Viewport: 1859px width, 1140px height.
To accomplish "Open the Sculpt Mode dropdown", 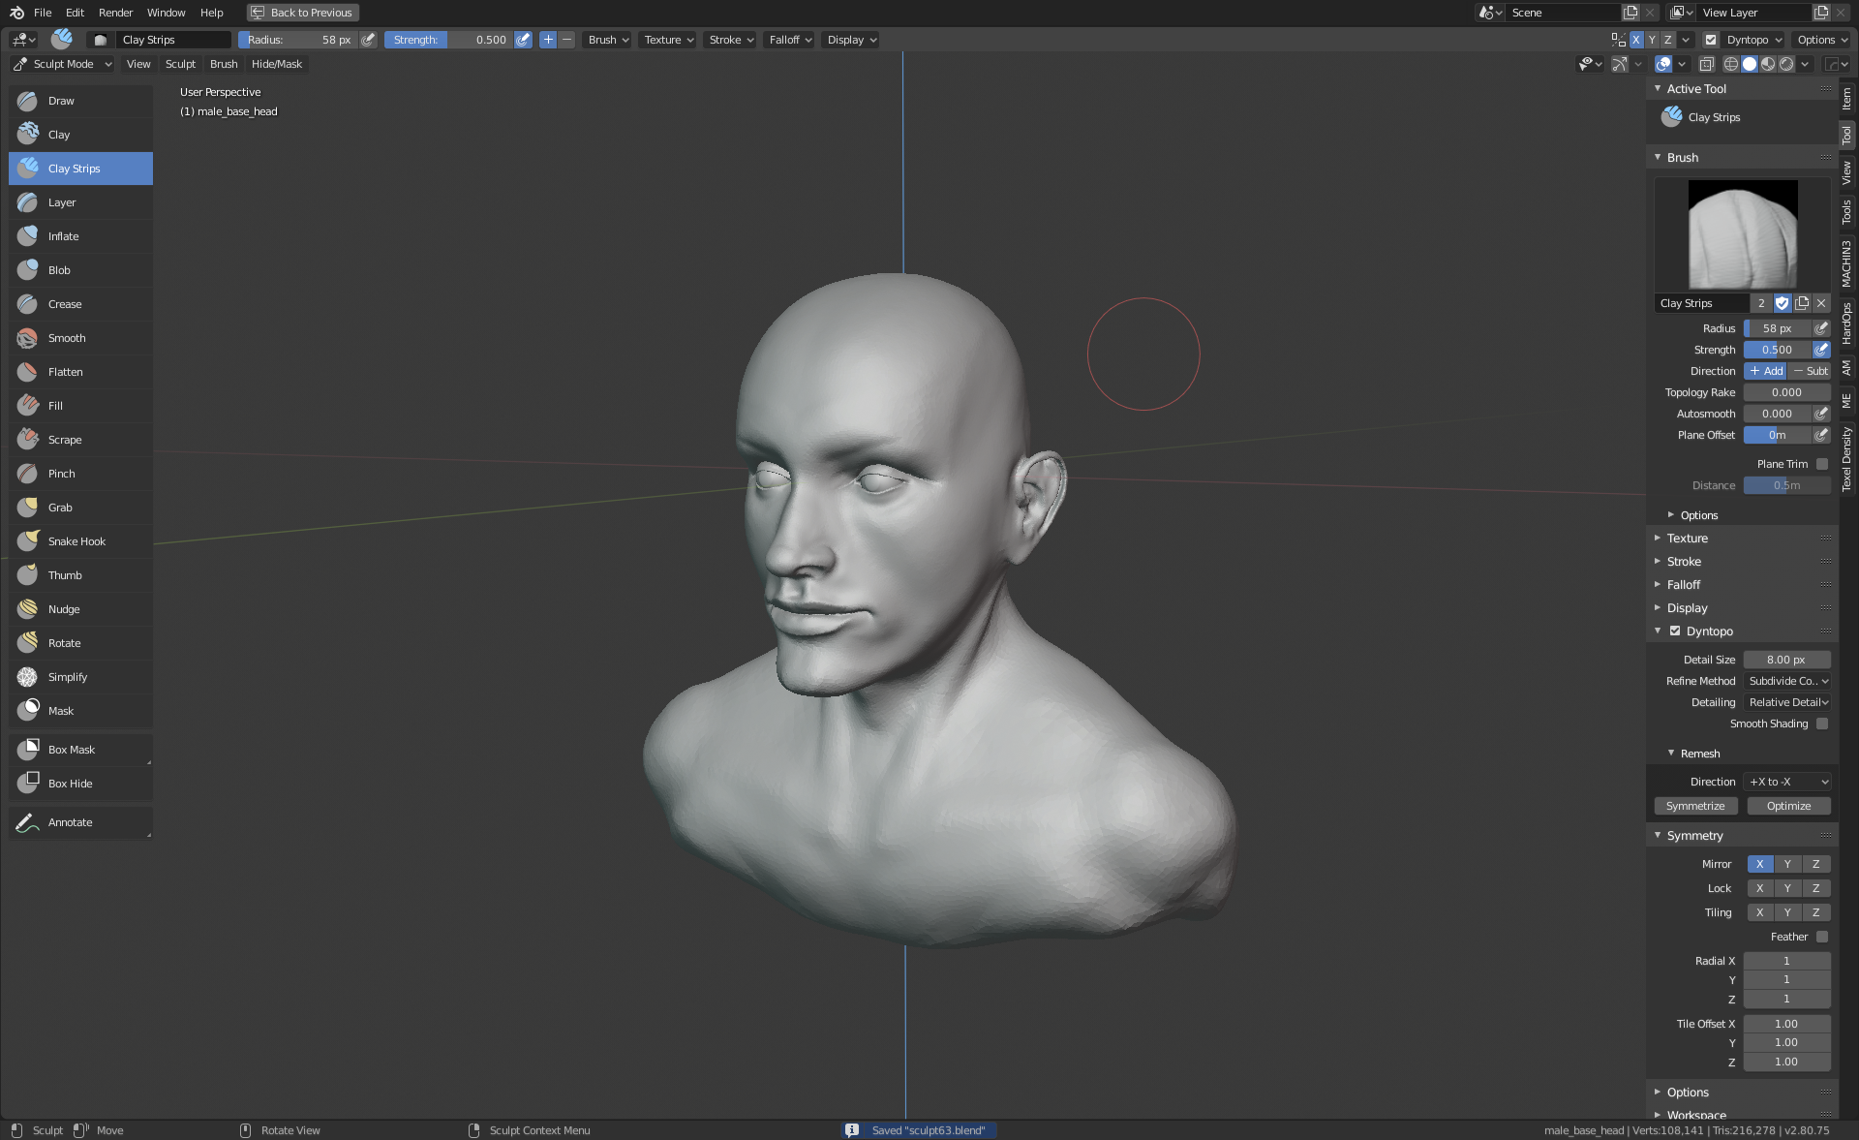I will (63, 64).
